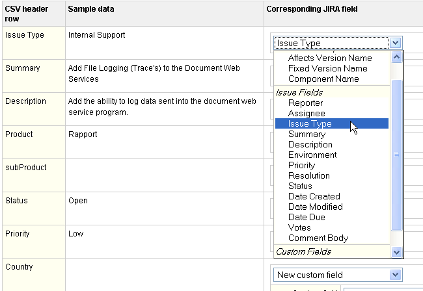Select Fixed Version Name option
Viewport: 423px width, 291px height.
(327, 68)
